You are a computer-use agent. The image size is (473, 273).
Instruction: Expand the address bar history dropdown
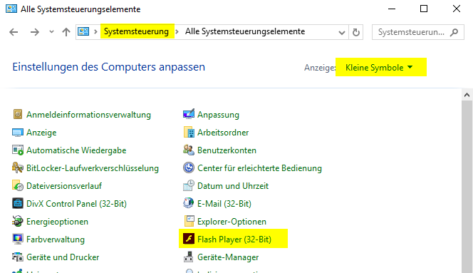(341, 32)
